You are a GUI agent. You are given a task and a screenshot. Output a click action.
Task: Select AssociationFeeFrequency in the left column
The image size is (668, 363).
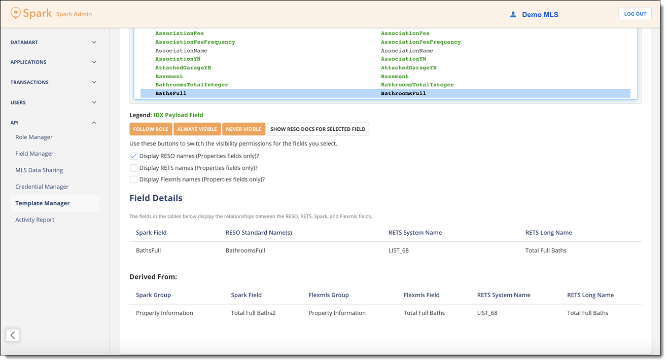click(x=195, y=42)
